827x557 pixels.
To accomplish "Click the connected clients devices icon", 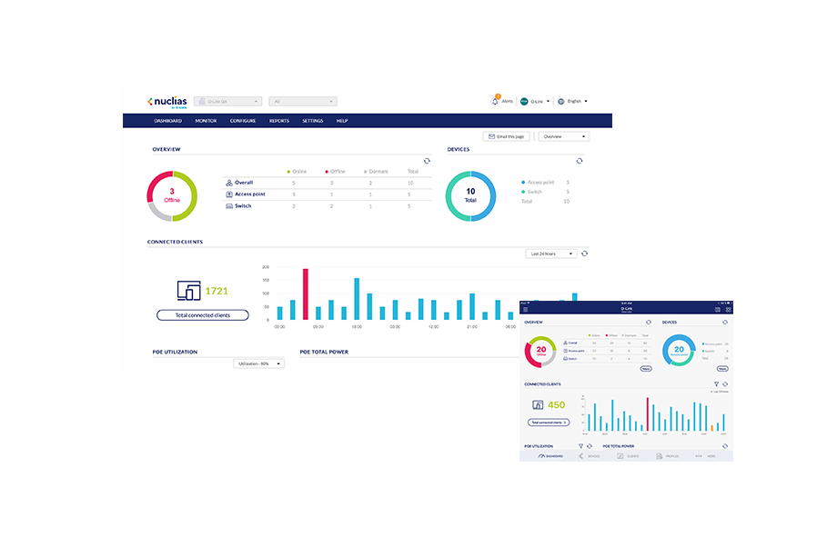I will tap(188, 291).
